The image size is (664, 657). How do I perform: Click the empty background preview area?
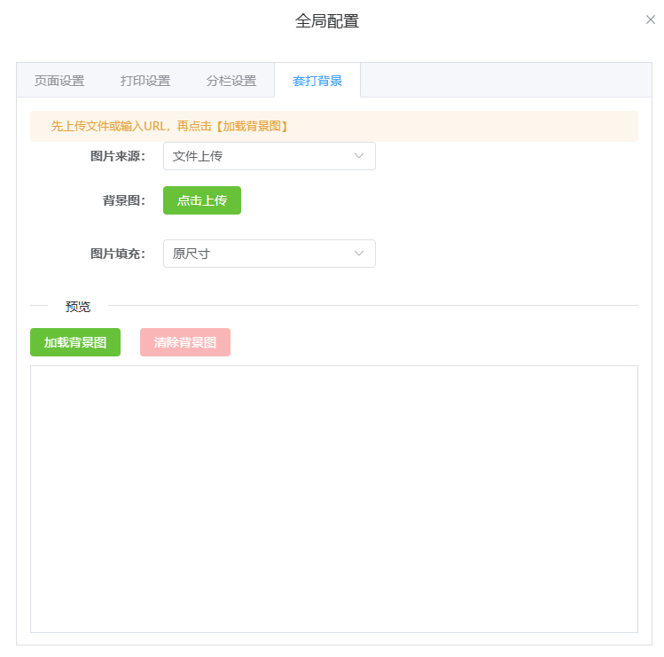[334, 499]
